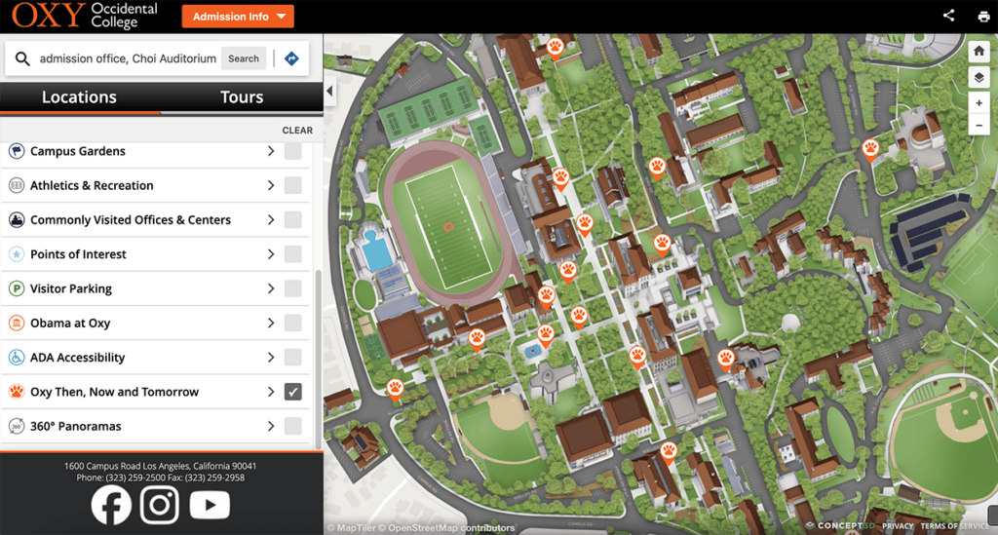The width and height of the screenshot is (998, 535).
Task: Select the Locations tab
Action: (79, 97)
